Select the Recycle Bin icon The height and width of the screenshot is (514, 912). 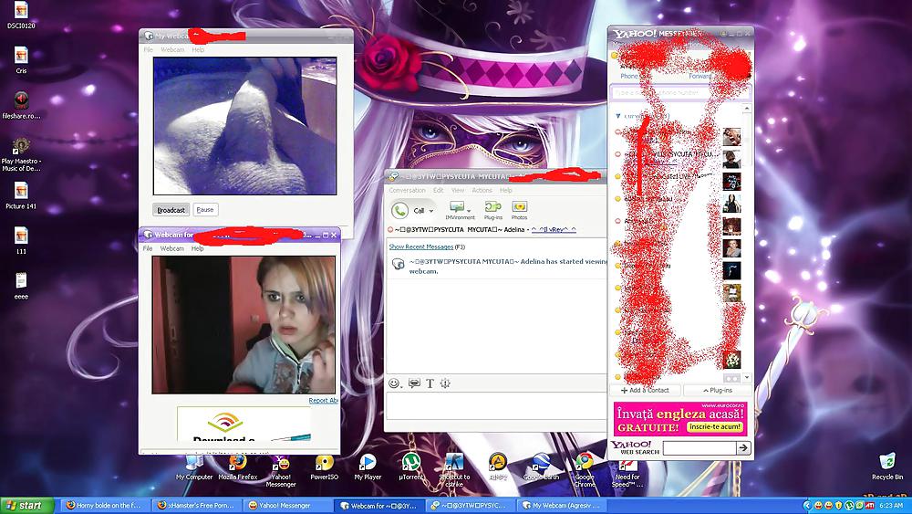[x=887, y=467]
